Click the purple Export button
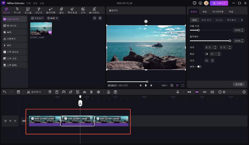Viewport: 249px width, 145px height. (x=219, y=3)
